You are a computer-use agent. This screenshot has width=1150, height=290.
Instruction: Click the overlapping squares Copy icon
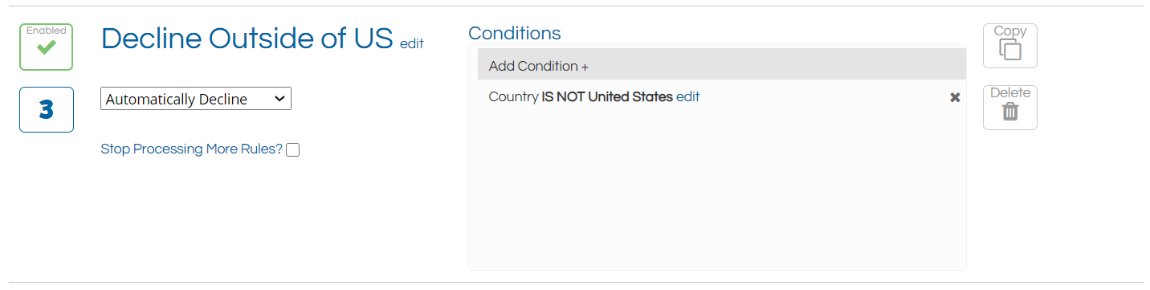[1010, 50]
